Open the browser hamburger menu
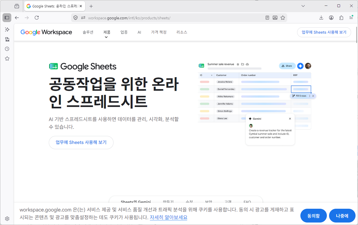The height and width of the screenshot is (225, 358). [x=351, y=18]
